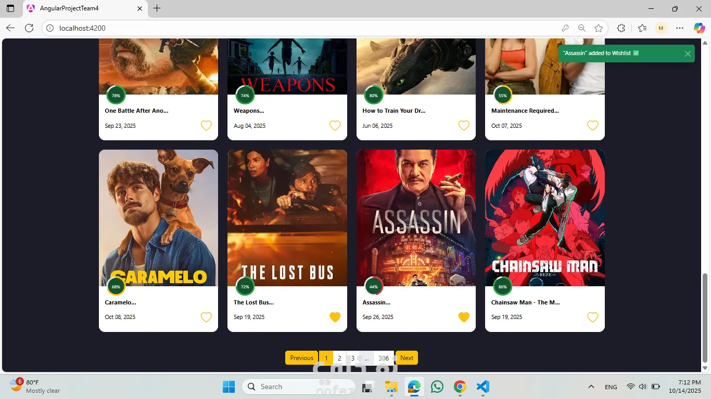Unfavorite the Assassin movie heart
The width and height of the screenshot is (711, 399).
(464, 317)
